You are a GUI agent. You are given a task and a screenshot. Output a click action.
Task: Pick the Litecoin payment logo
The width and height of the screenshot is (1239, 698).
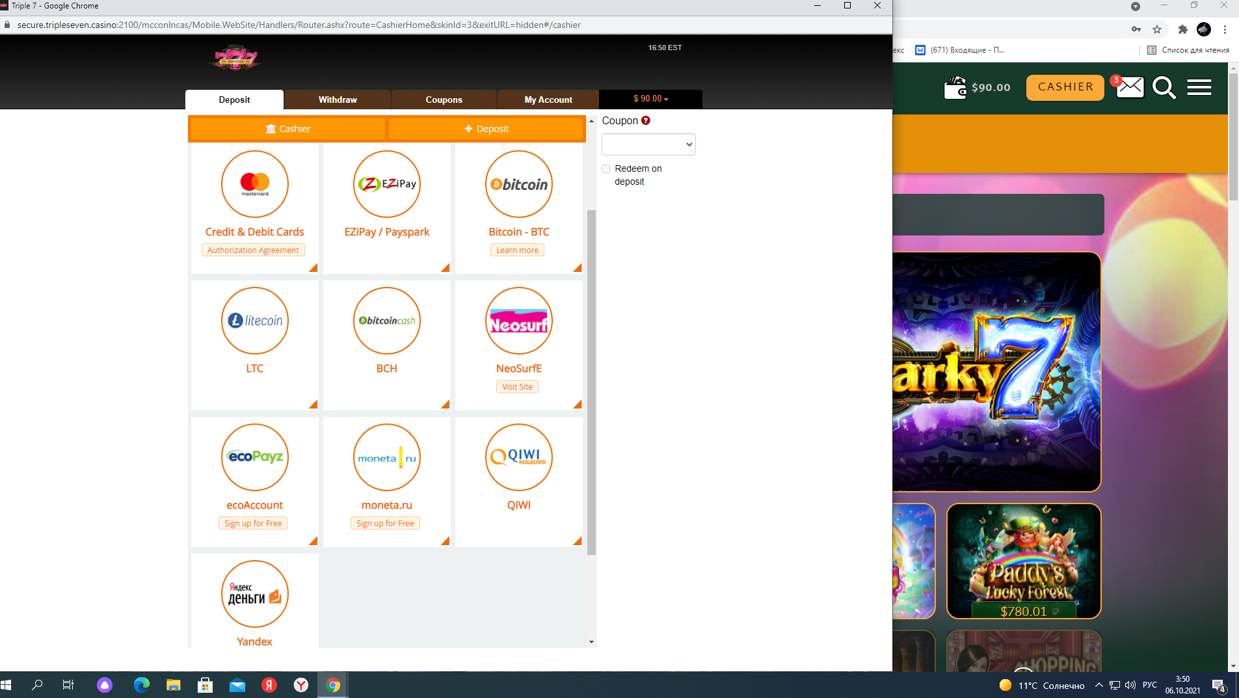[x=255, y=321]
